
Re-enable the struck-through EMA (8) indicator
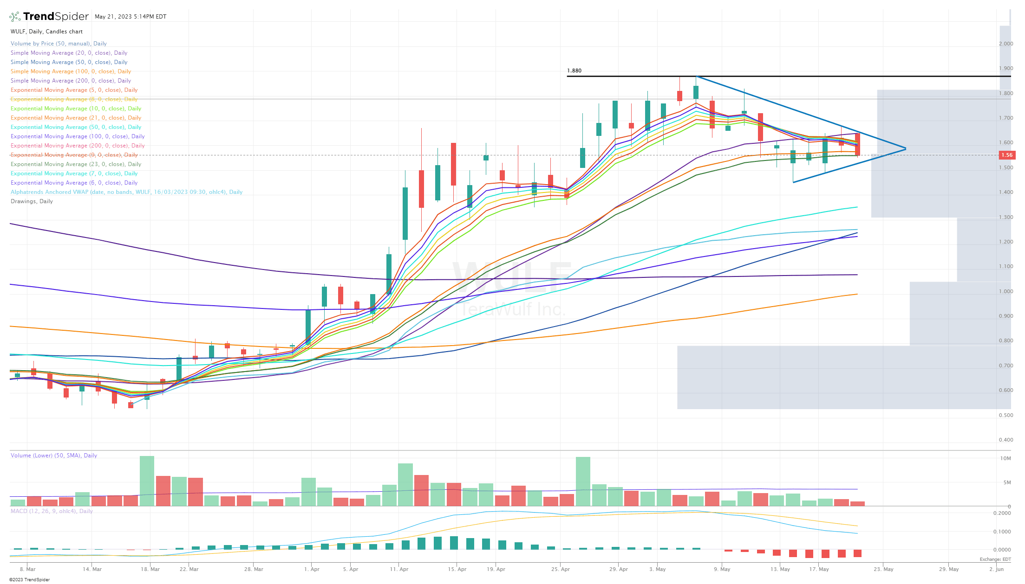pyautogui.click(x=74, y=99)
